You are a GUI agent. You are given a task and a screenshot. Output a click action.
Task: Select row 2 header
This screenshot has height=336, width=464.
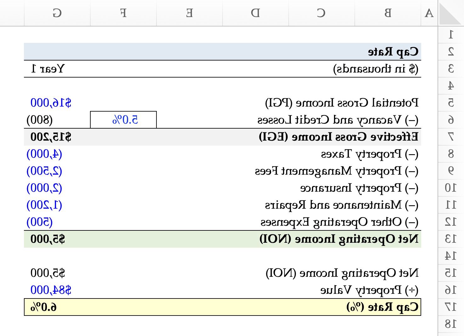[451, 51]
